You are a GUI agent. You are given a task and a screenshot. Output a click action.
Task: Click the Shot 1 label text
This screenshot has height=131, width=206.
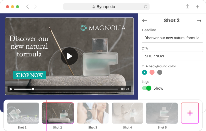pos(22,128)
